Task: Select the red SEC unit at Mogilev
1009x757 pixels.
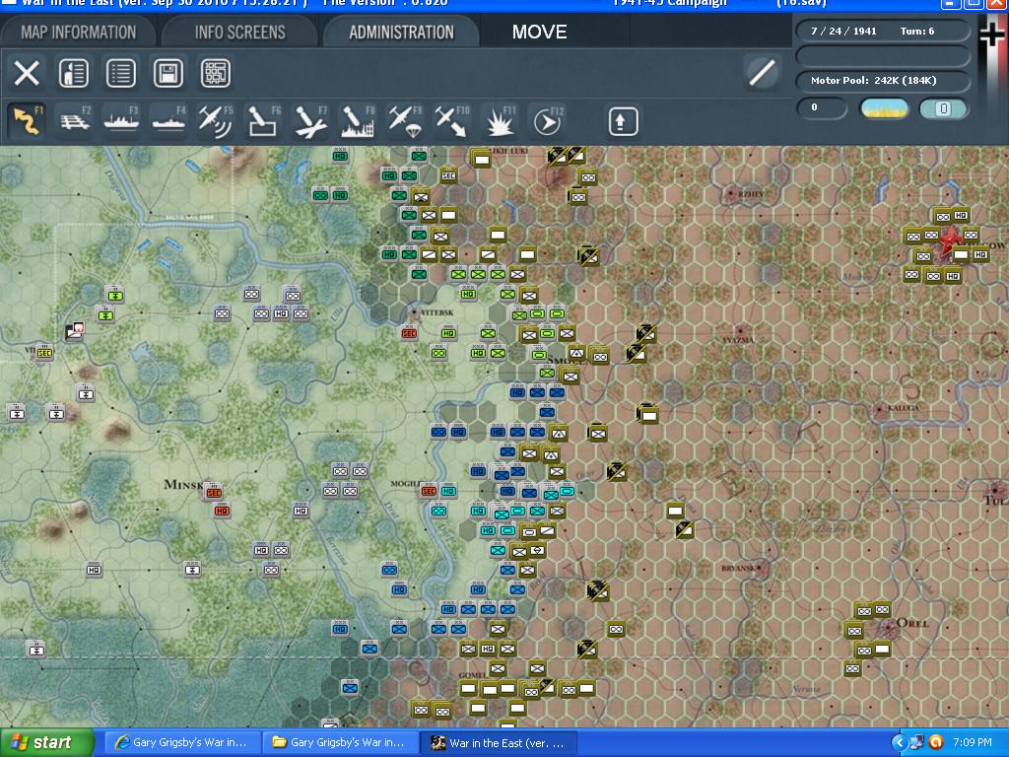Action: [x=428, y=491]
